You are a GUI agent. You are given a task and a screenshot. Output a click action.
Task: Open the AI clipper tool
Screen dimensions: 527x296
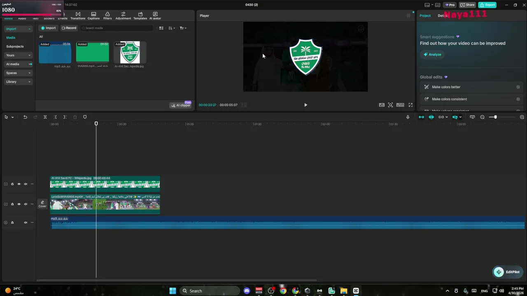(181, 105)
